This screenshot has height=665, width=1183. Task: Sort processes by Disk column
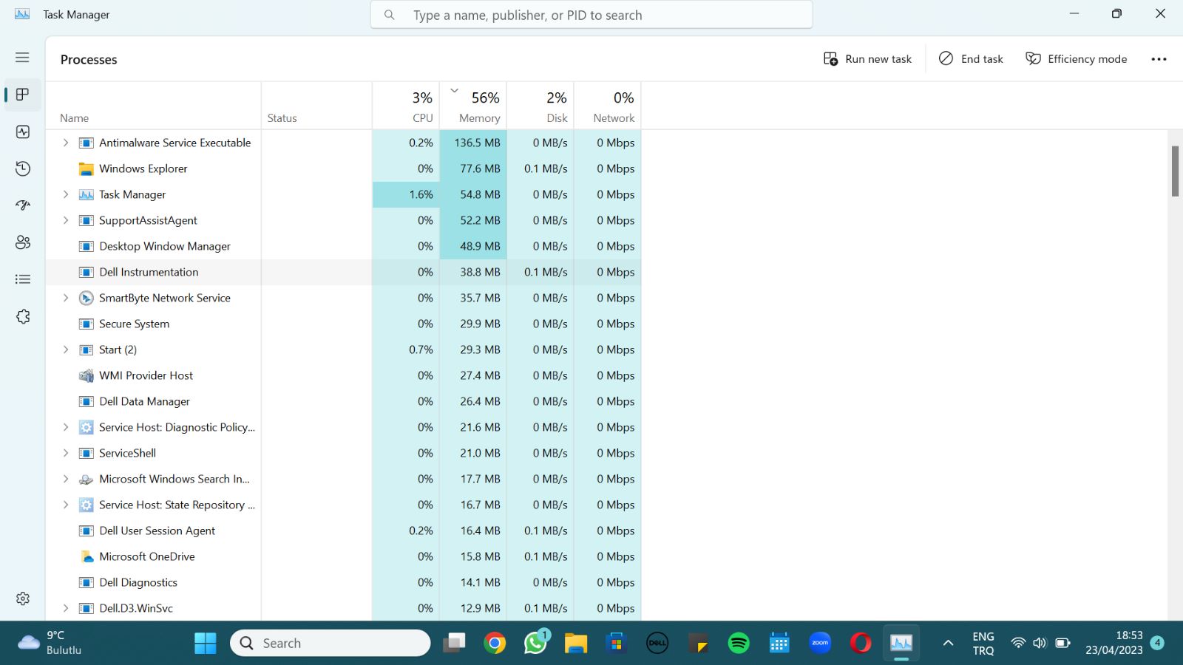[540, 106]
